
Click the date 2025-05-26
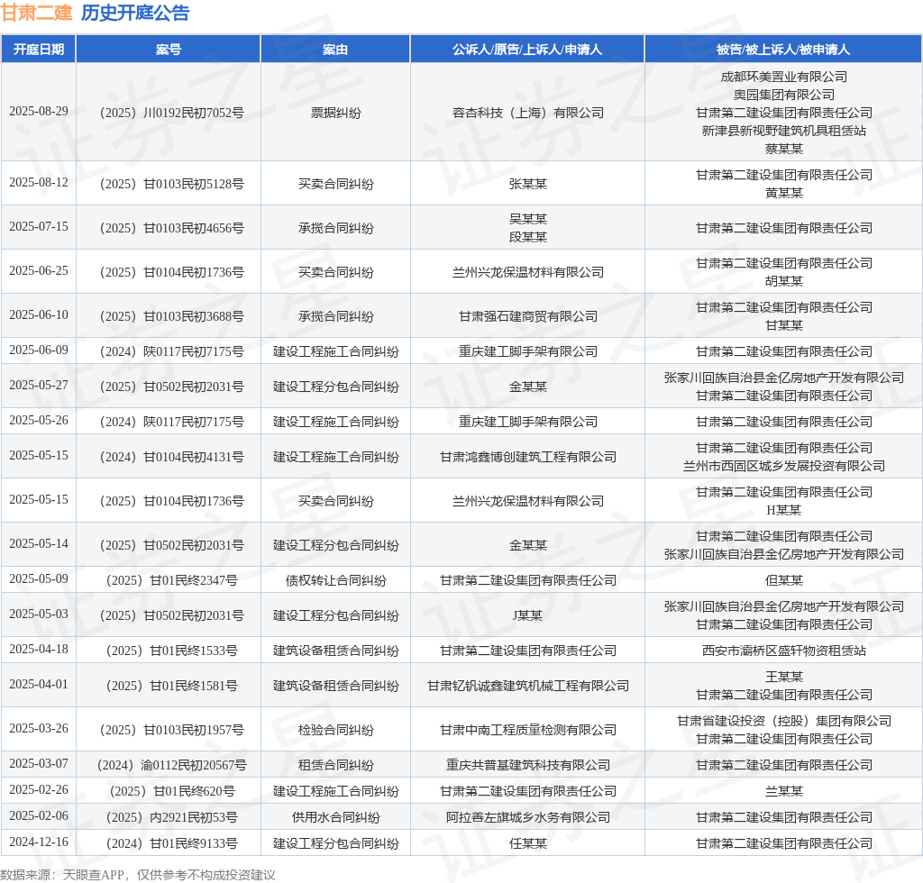39,420
